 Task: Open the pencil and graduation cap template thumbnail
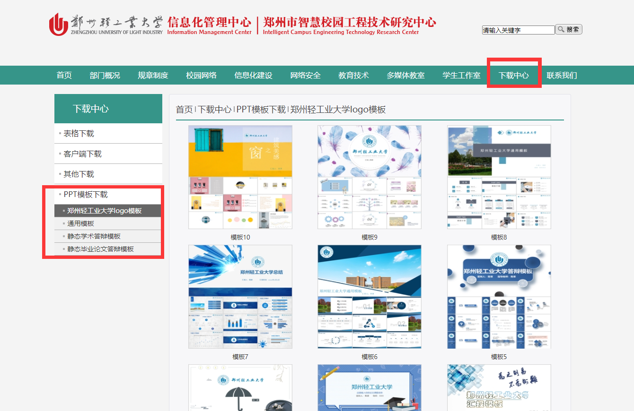click(370, 387)
